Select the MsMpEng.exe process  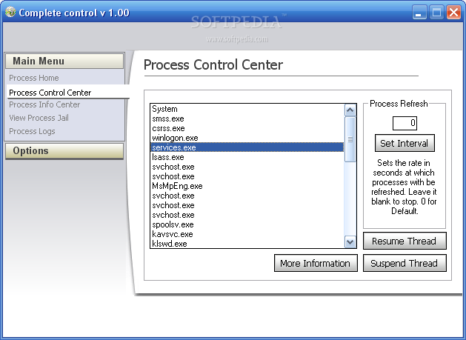pyautogui.click(x=247, y=186)
